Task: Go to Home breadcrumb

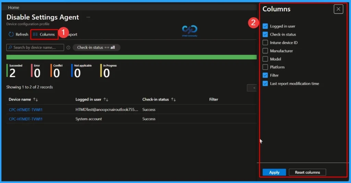Action: coord(13,8)
